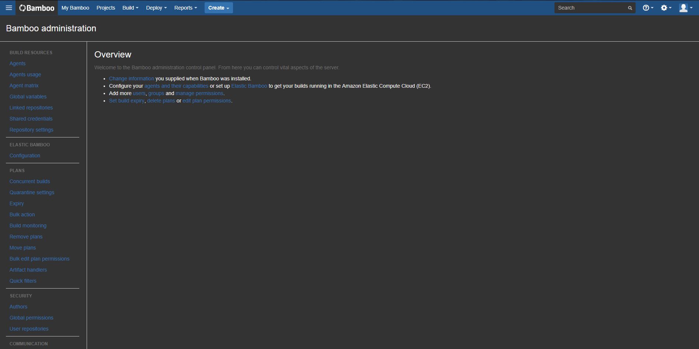Open the user profile avatar menu
Screen dimensions: 699x349
686,8
